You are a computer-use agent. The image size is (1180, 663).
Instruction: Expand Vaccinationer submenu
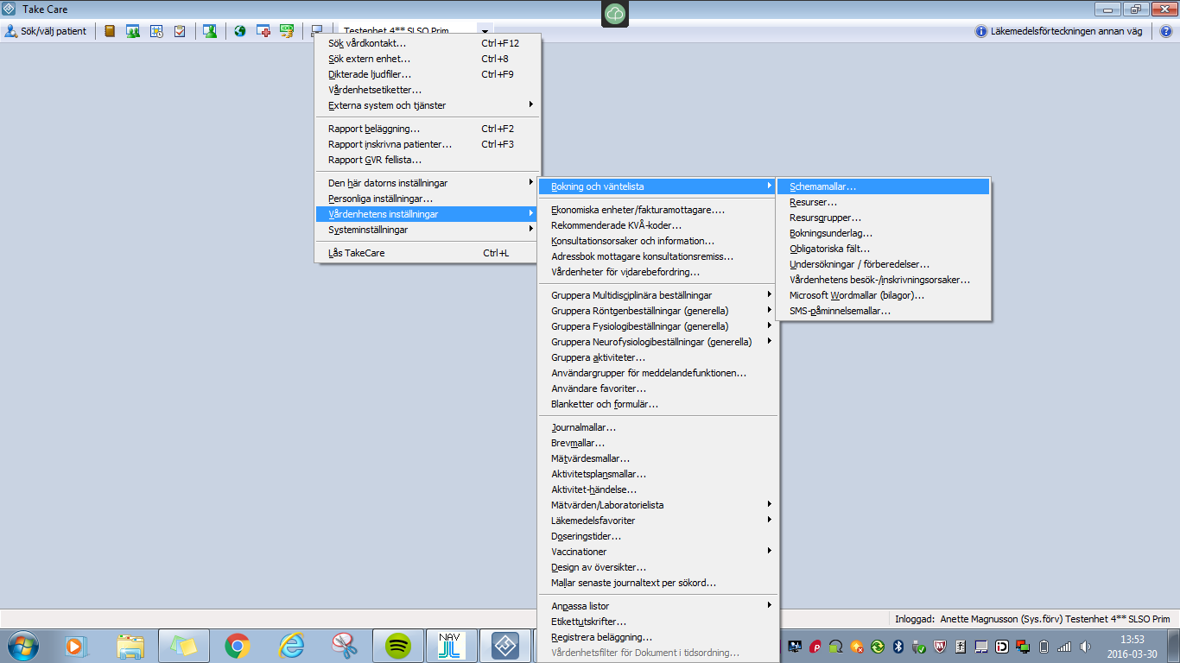[x=657, y=552]
